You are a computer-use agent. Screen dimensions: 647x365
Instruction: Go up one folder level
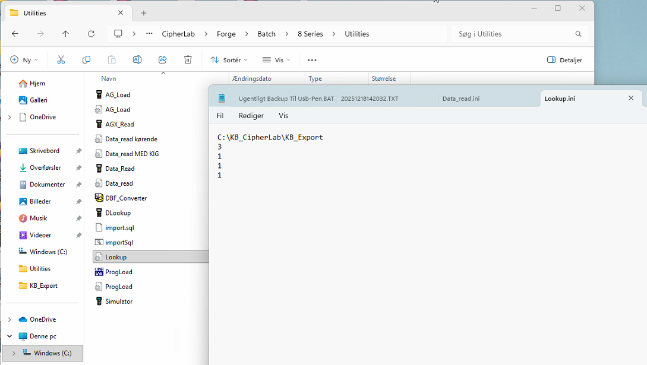coord(65,34)
